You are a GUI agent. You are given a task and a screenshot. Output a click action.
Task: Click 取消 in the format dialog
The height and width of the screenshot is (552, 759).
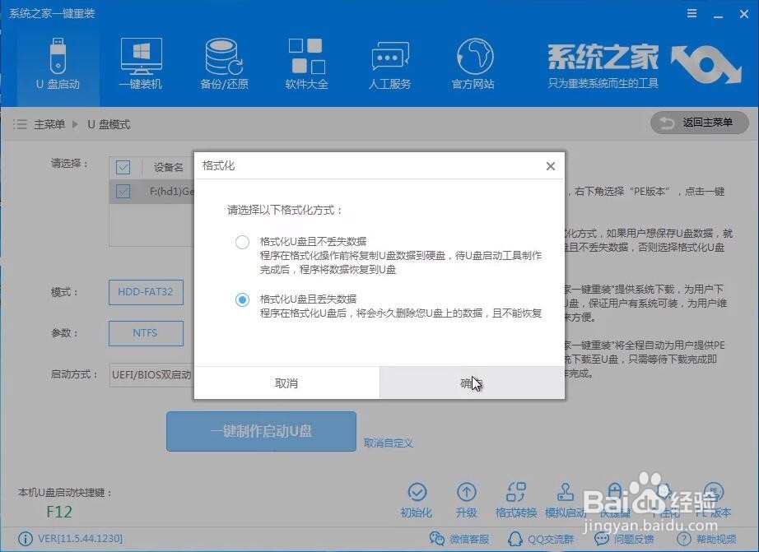click(286, 383)
